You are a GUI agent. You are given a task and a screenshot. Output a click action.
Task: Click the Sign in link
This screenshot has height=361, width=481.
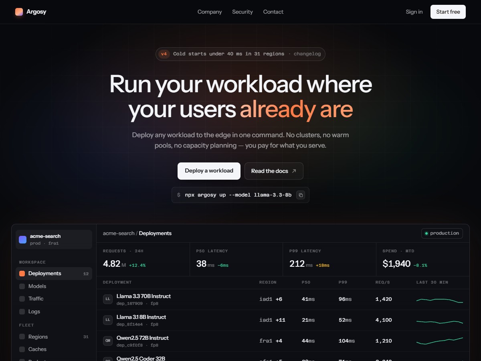[x=414, y=12]
